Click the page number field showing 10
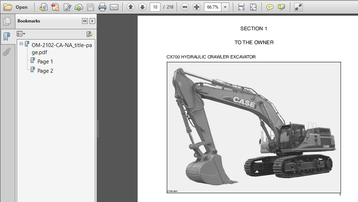The width and height of the screenshot is (358, 202). [155, 7]
